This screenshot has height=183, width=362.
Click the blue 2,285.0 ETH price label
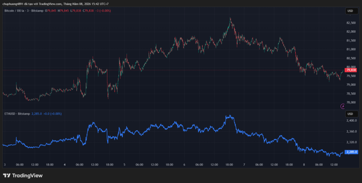point(351,152)
